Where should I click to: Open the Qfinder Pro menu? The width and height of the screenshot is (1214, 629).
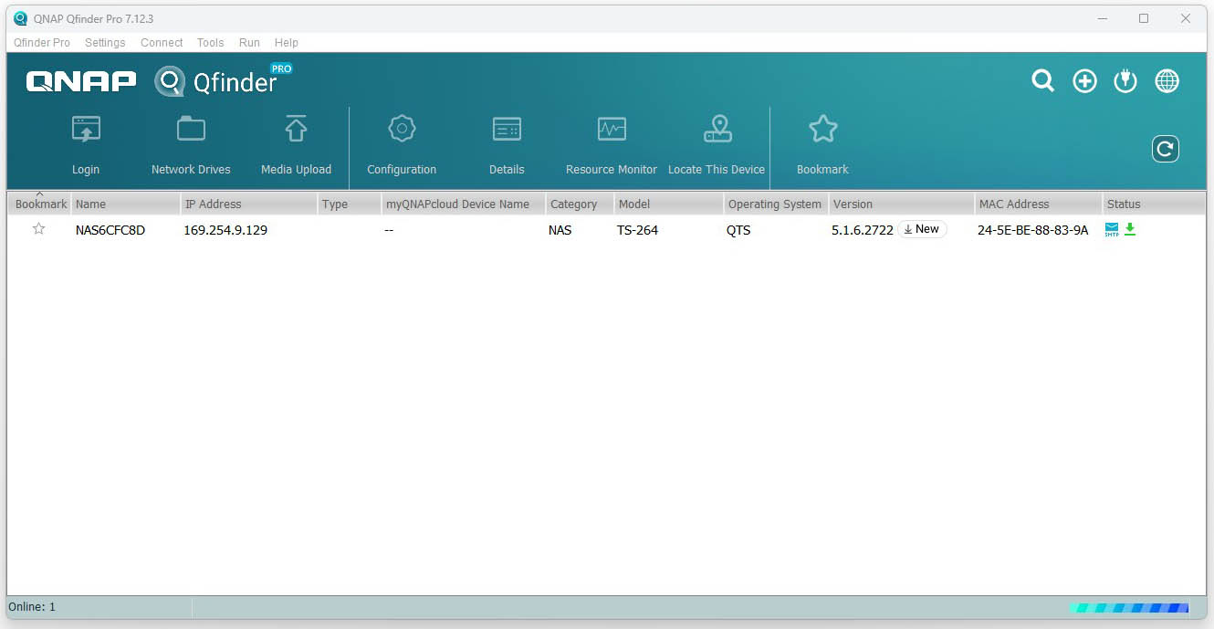[42, 43]
